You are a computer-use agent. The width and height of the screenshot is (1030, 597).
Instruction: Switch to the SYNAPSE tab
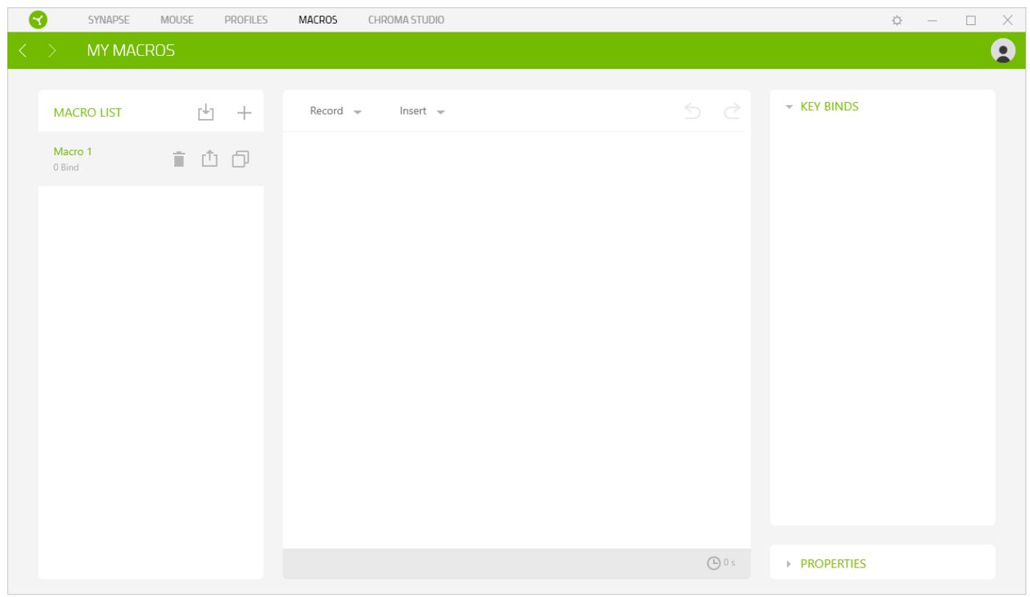tap(109, 19)
